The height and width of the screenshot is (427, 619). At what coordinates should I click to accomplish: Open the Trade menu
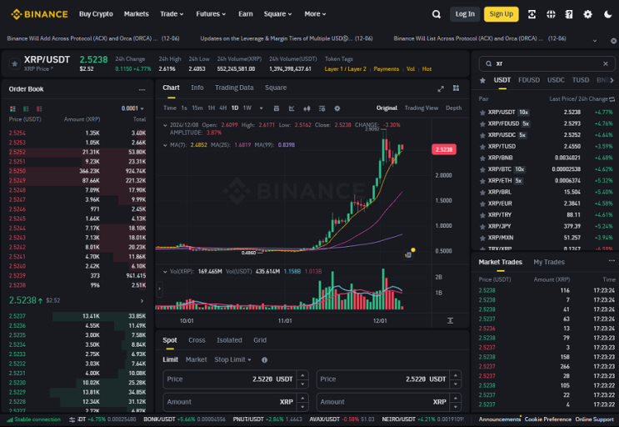tap(172, 14)
